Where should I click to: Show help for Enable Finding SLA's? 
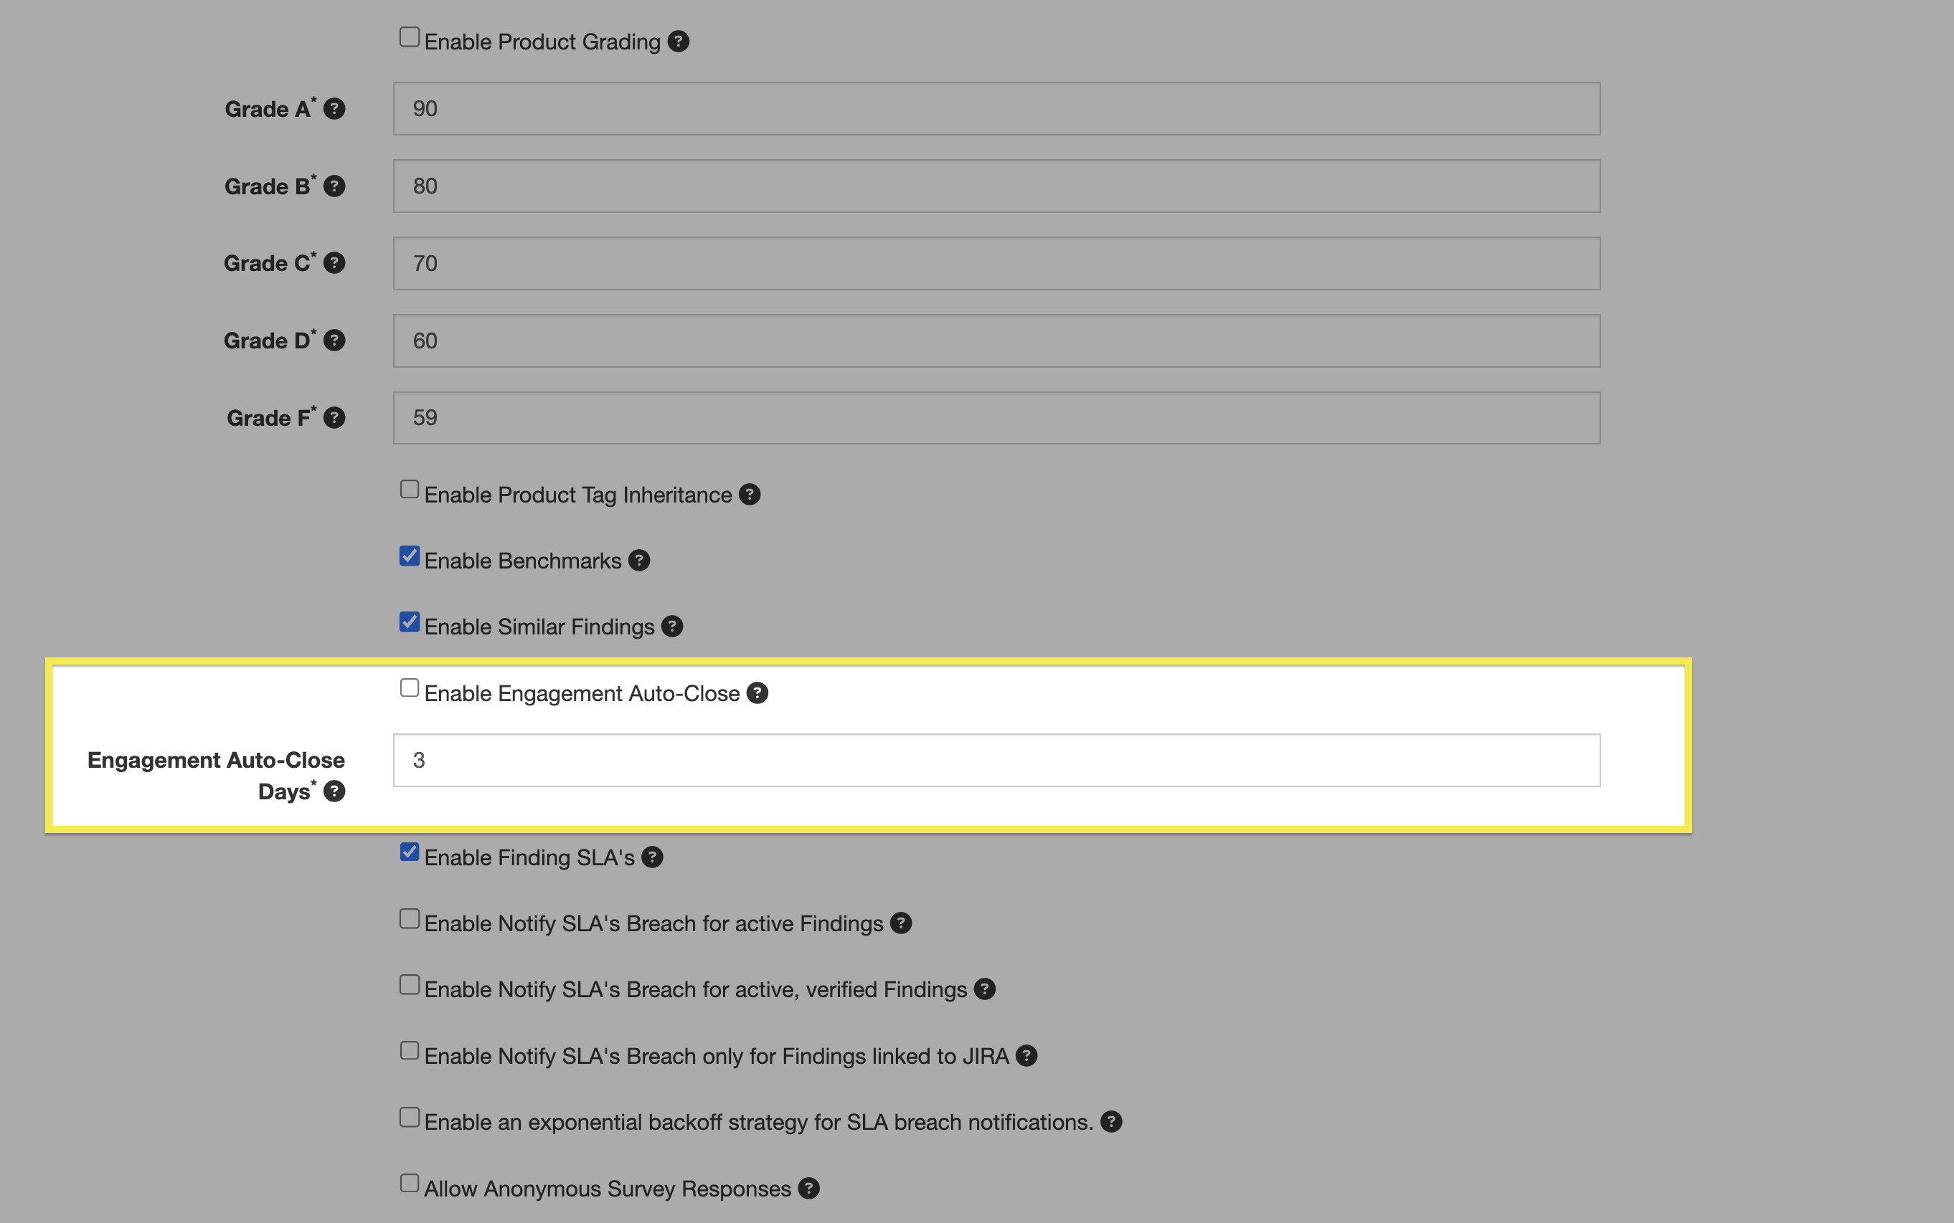pyautogui.click(x=652, y=857)
